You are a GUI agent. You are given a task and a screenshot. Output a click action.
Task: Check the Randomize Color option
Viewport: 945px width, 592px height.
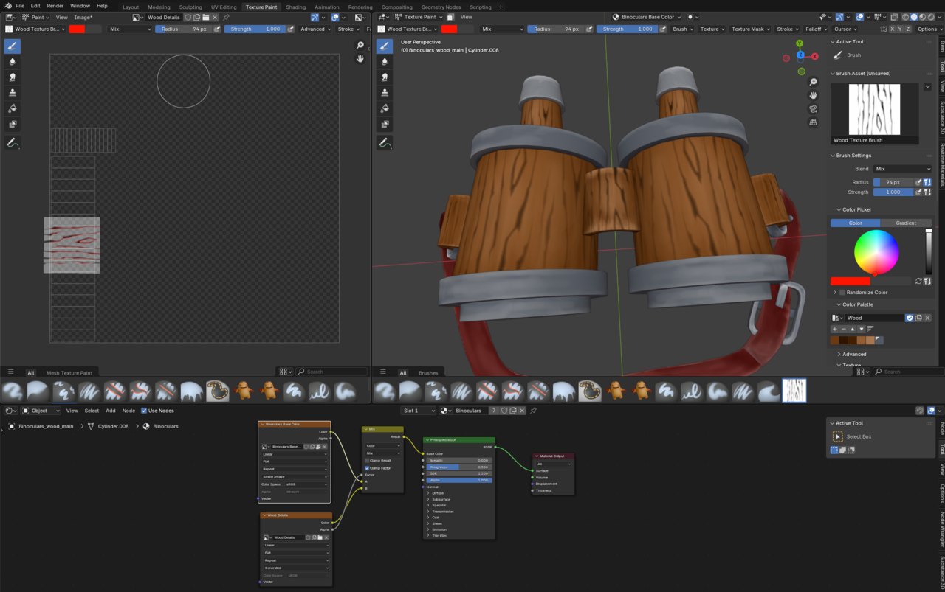click(842, 292)
